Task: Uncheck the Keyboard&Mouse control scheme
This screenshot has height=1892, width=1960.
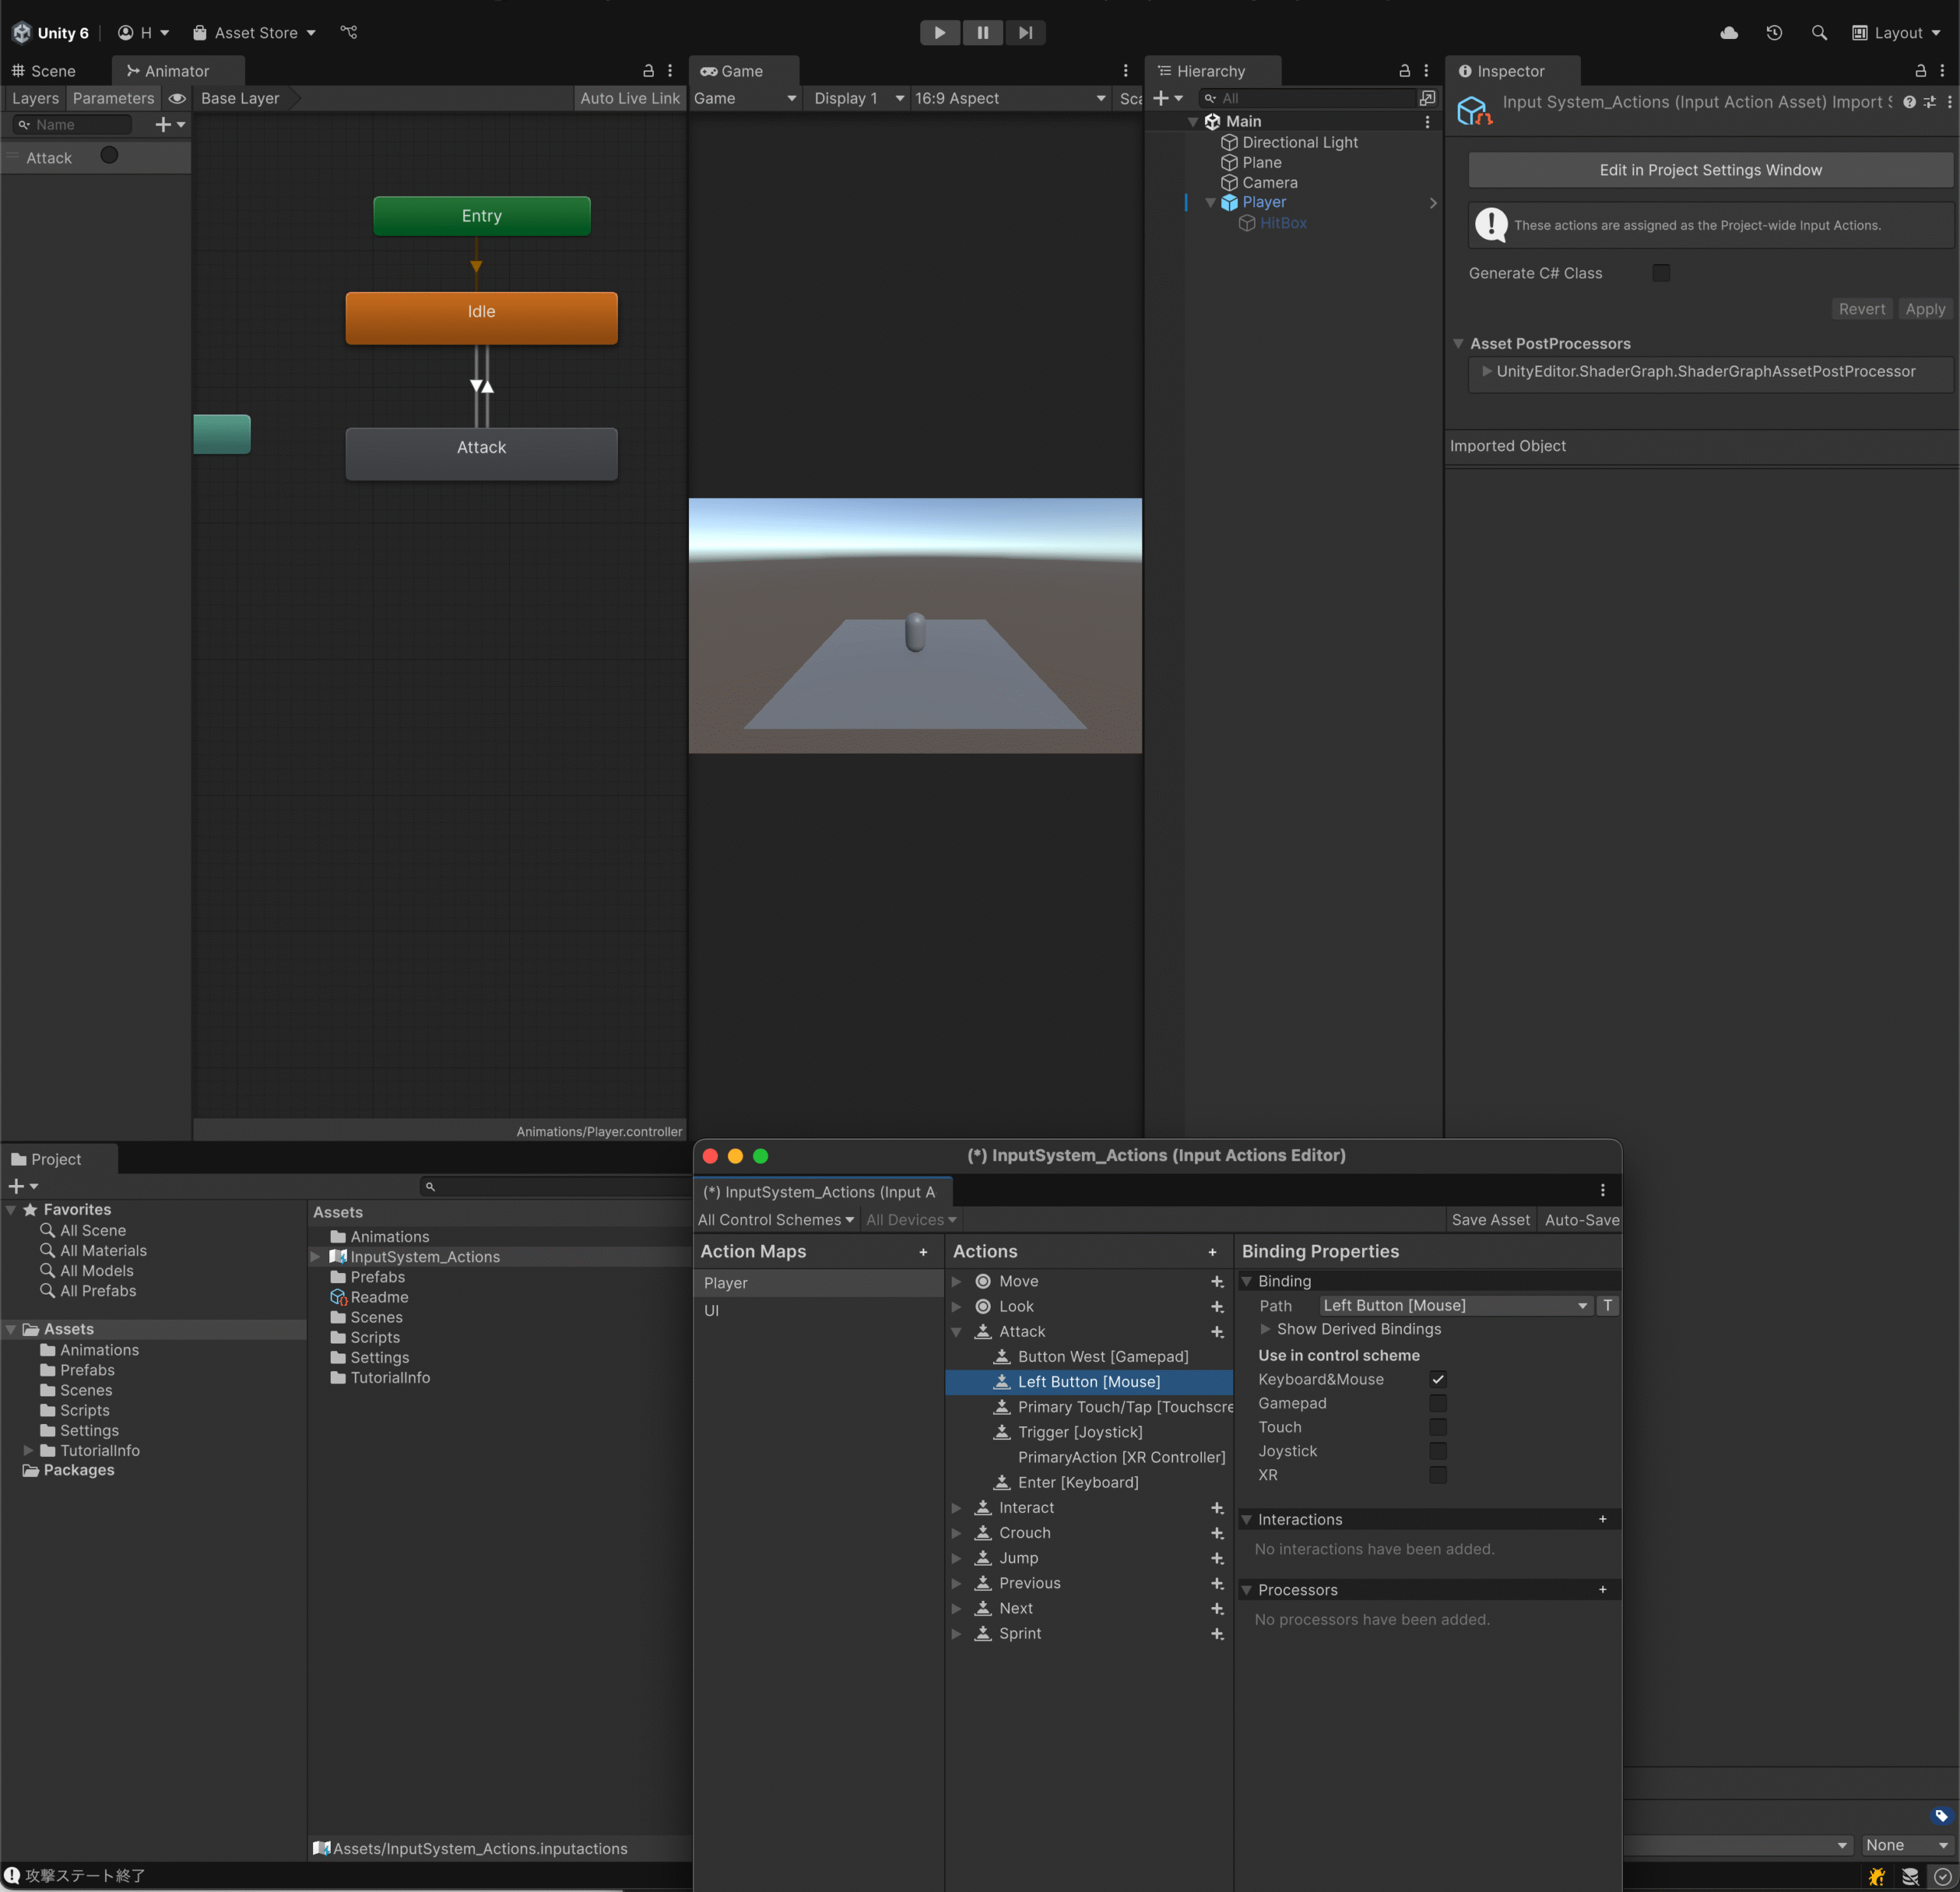Action: pyautogui.click(x=1437, y=1379)
